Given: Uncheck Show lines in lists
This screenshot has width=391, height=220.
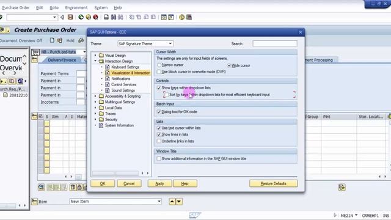Looking at the screenshot, I should tap(159, 134).
